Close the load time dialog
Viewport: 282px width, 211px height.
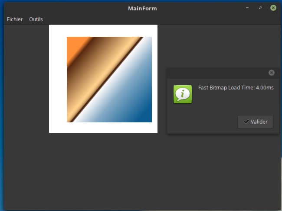coord(272,73)
